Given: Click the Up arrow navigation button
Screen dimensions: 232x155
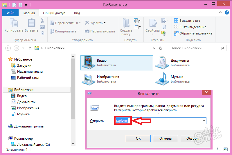Looking at the screenshot, I should pos(30,48).
